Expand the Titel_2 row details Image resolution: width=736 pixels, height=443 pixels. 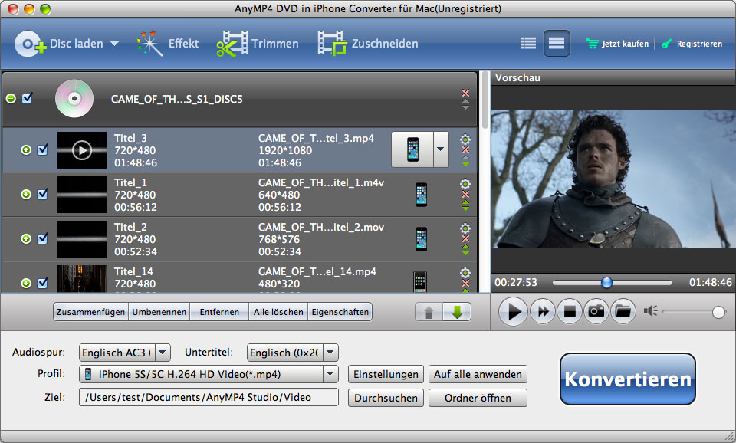click(26, 239)
